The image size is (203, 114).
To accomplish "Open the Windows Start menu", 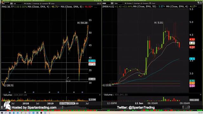I will tap(2, 113).
